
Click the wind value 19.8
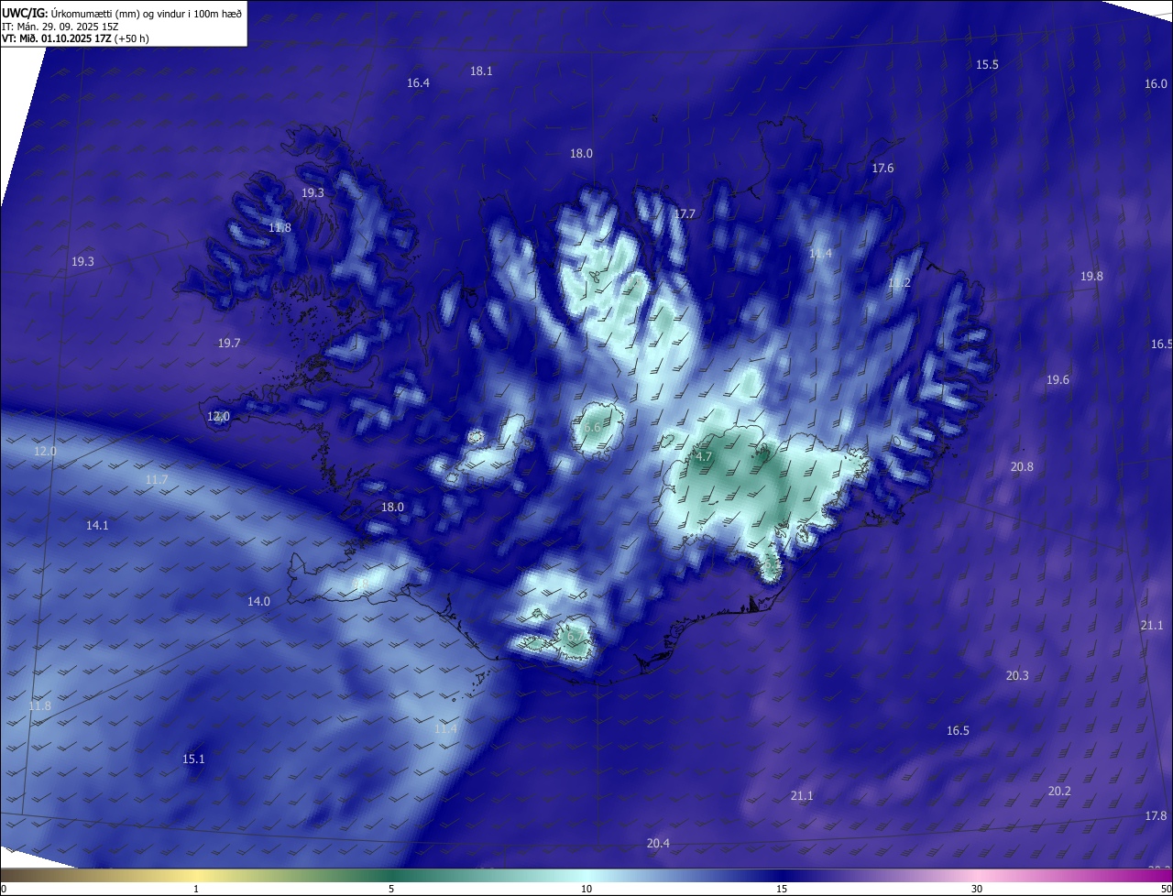1091,276
